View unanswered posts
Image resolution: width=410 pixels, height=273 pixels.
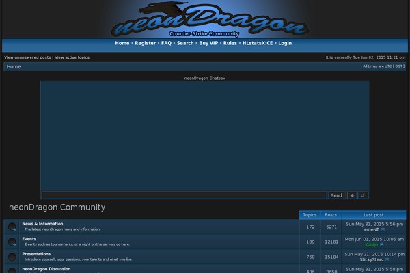click(27, 57)
